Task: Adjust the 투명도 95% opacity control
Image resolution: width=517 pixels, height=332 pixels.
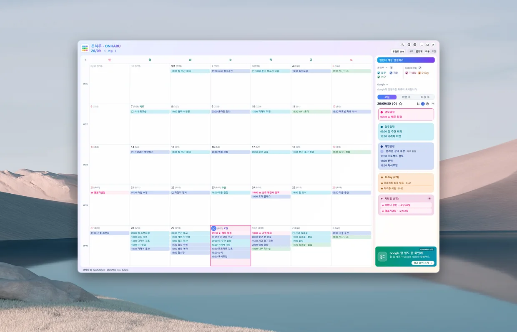Action: [x=398, y=52]
